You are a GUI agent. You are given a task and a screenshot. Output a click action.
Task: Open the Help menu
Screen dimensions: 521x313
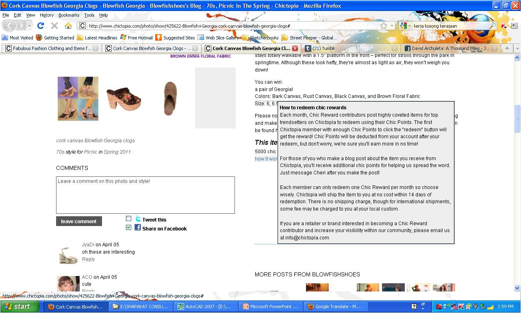(104, 15)
